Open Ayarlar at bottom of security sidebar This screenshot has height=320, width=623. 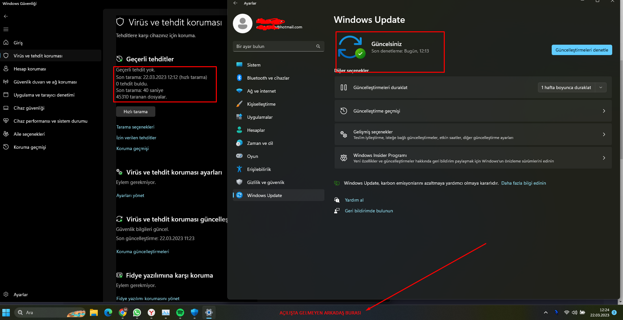[x=51, y=295]
